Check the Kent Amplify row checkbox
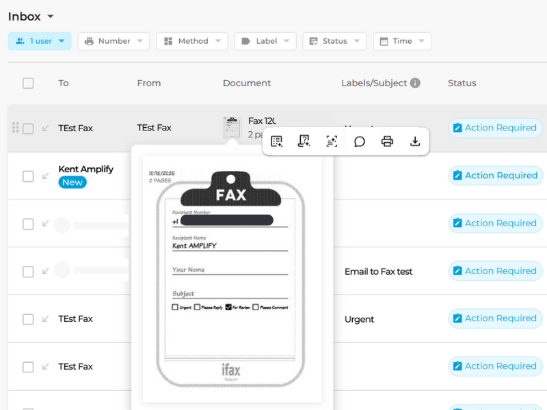The height and width of the screenshot is (410, 547). point(28,176)
